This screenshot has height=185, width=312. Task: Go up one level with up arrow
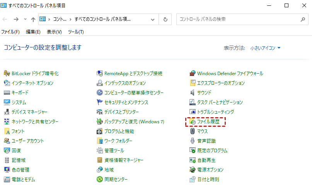[x=33, y=19]
